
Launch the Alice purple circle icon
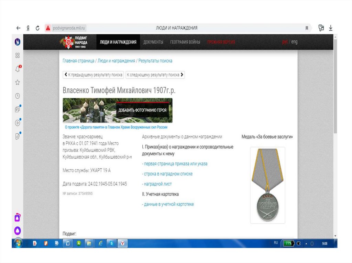coord(18,230)
